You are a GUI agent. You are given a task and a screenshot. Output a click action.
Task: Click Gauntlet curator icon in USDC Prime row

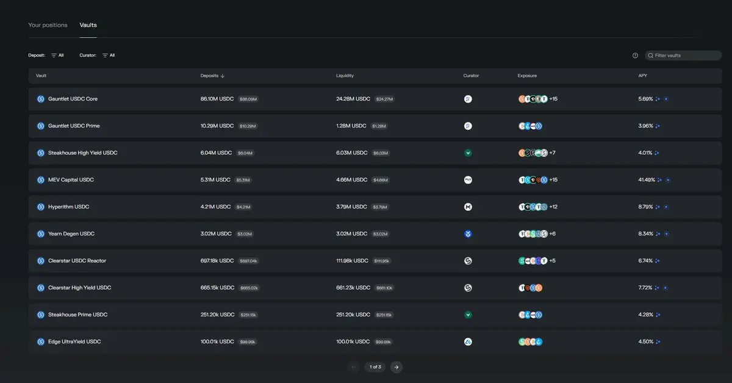tap(468, 126)
